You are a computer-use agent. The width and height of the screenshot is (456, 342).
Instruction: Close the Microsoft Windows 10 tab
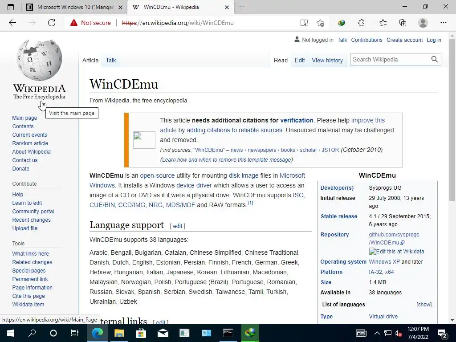coord(120,7)
